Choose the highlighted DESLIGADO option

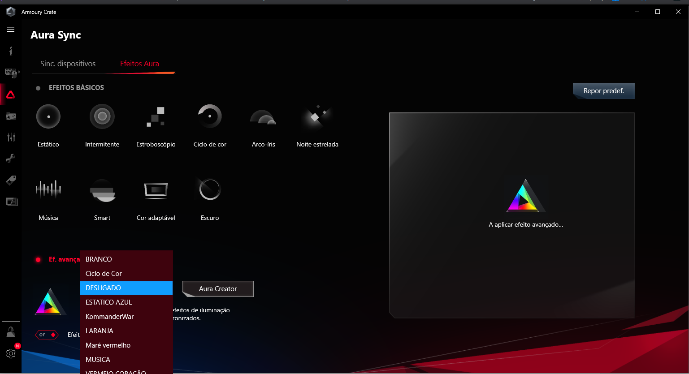pos(126,288)
